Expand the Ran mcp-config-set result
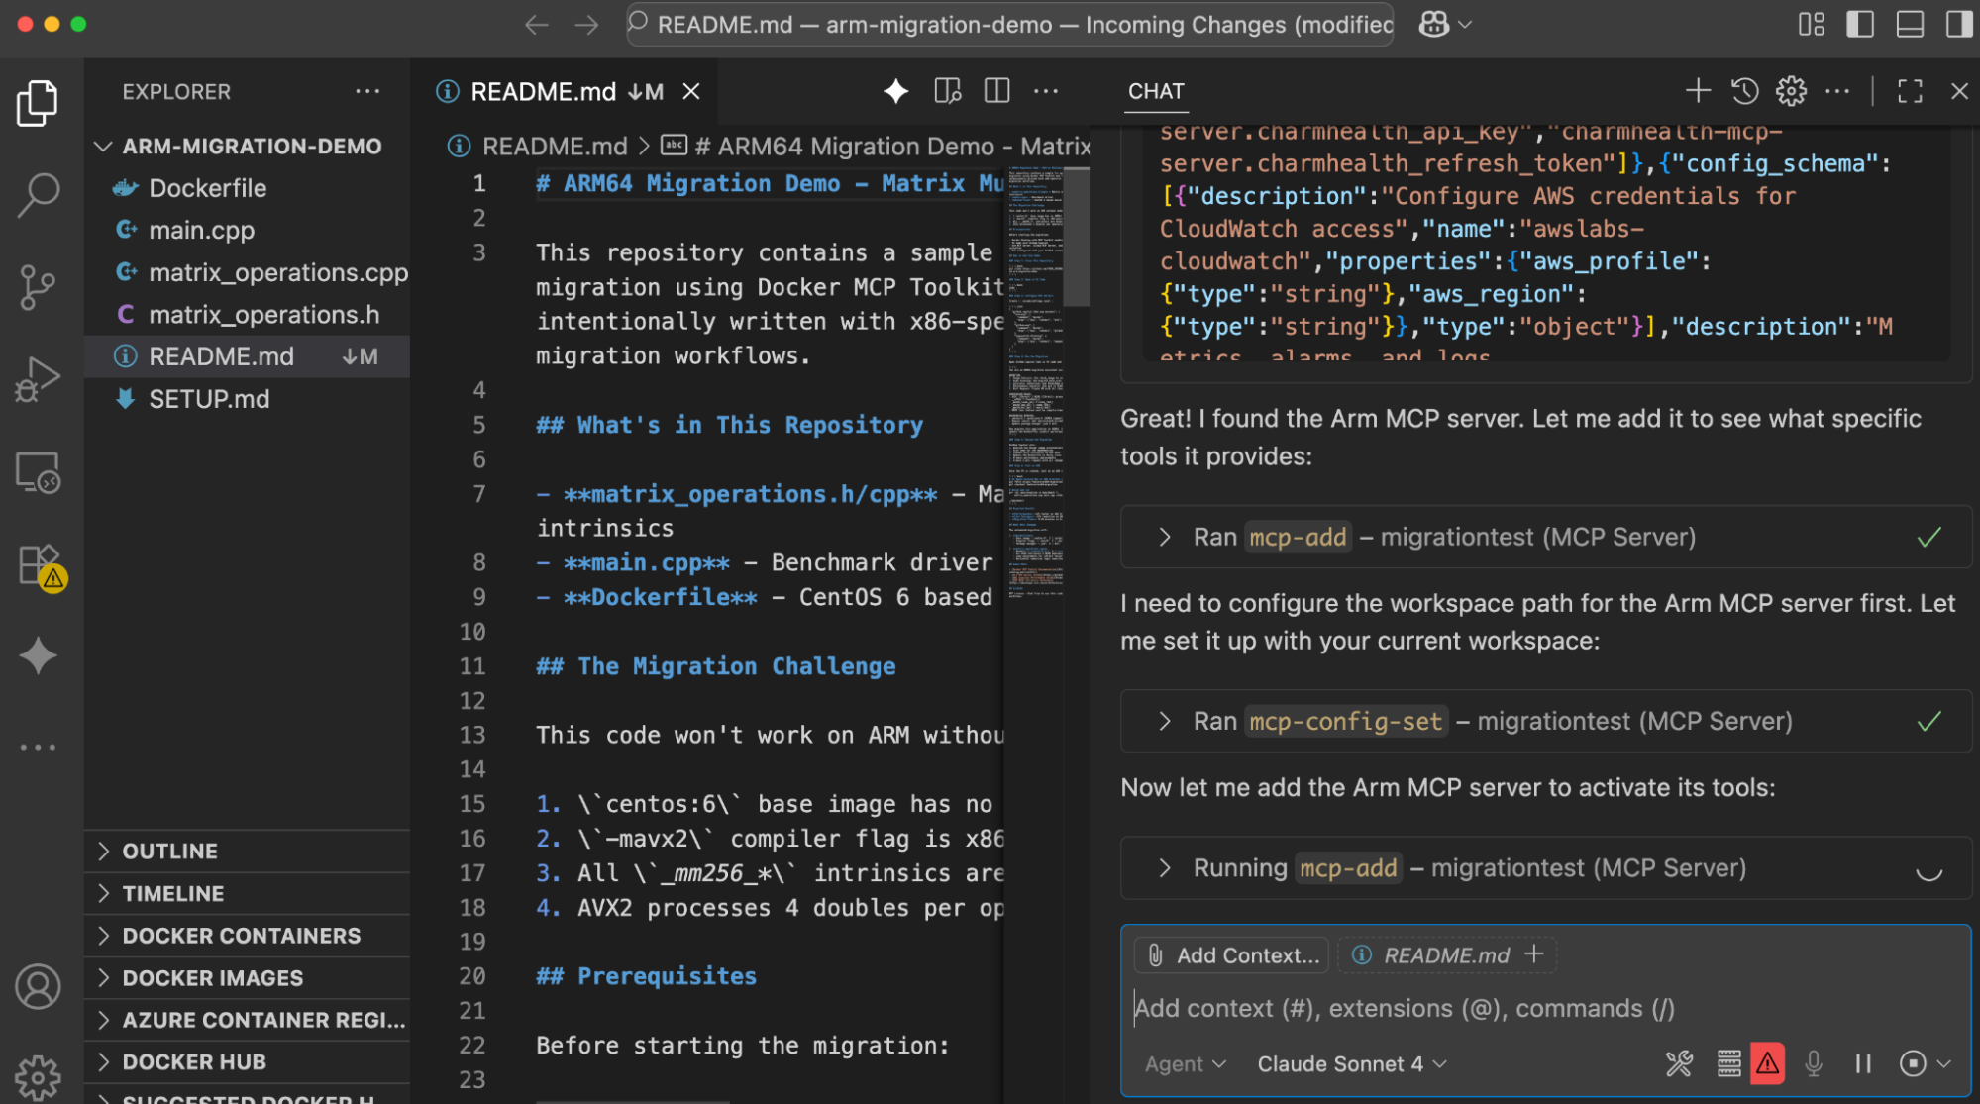The width and height of the screenshot is (1980, 1104). coord(1165,721)
